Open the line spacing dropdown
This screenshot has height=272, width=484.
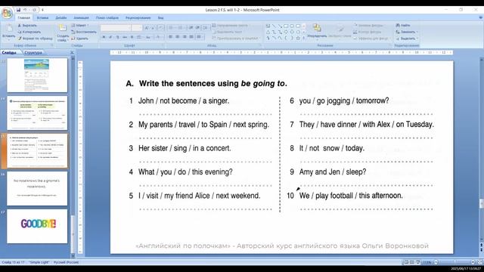206,28
